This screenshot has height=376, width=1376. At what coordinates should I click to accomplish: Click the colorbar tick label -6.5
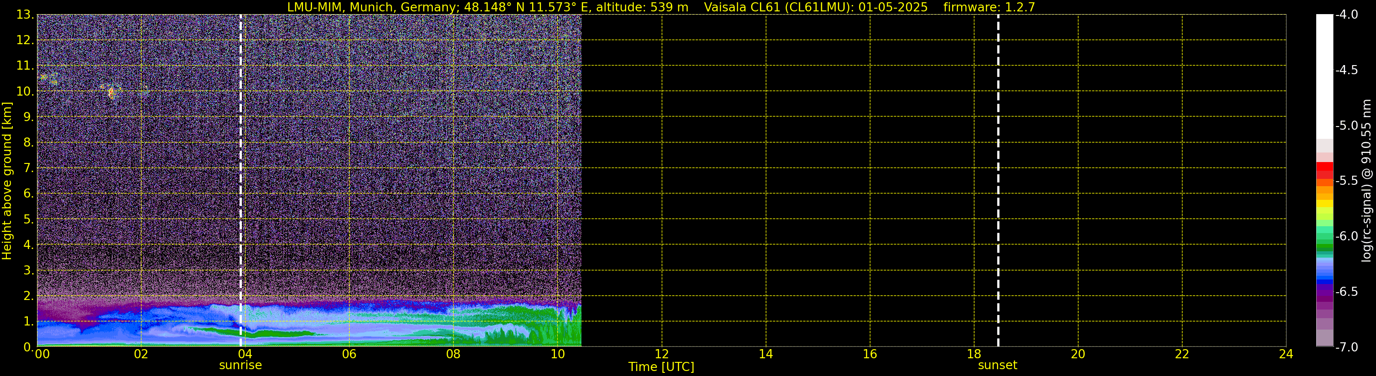1347,292
